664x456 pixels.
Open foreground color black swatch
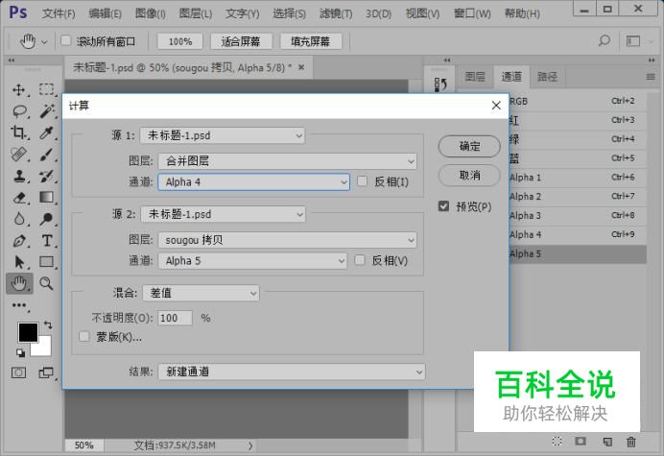tap(28, 332)
